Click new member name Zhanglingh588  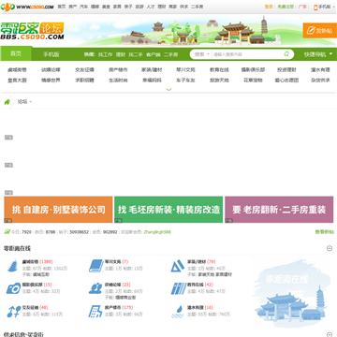click(x=157, y=232)
